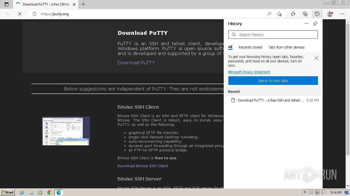The image size is (350, 196).
Task: Click the back navigation arrow
Action: tap(8, 14)
